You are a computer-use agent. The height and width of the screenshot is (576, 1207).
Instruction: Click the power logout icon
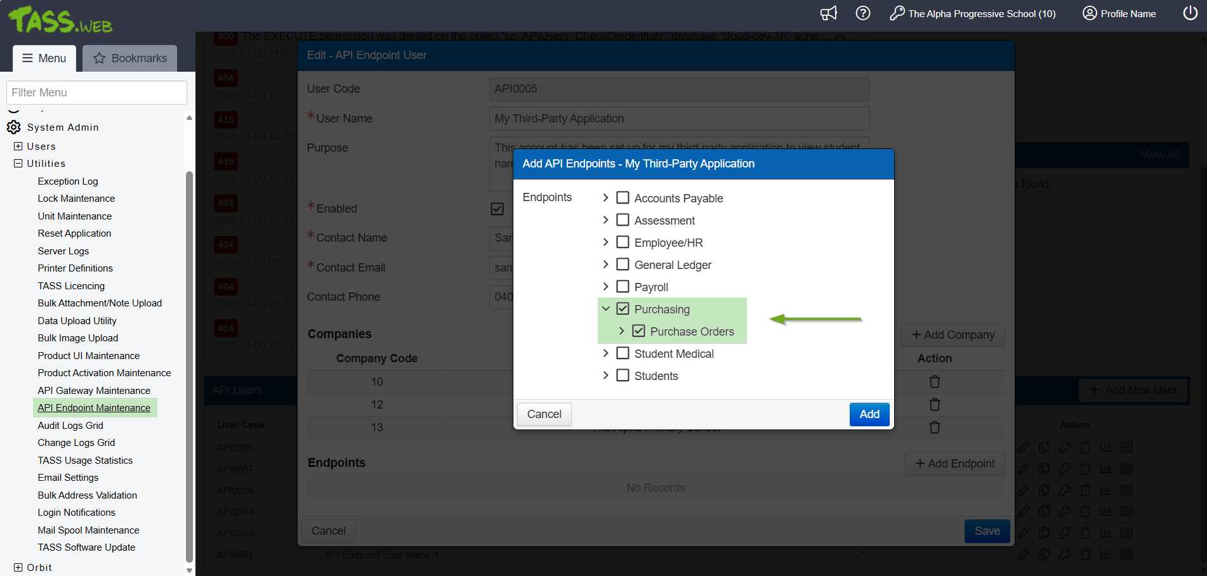(1191, 13)
